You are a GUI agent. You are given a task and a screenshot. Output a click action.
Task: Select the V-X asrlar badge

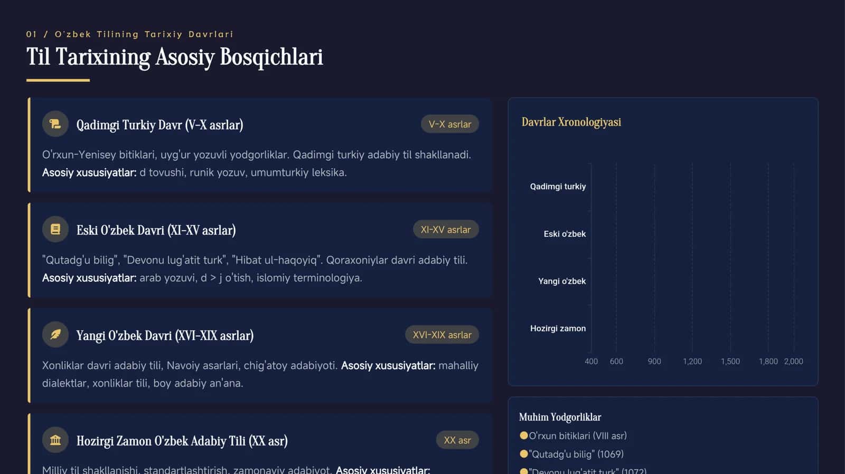[x=450, y=124]
